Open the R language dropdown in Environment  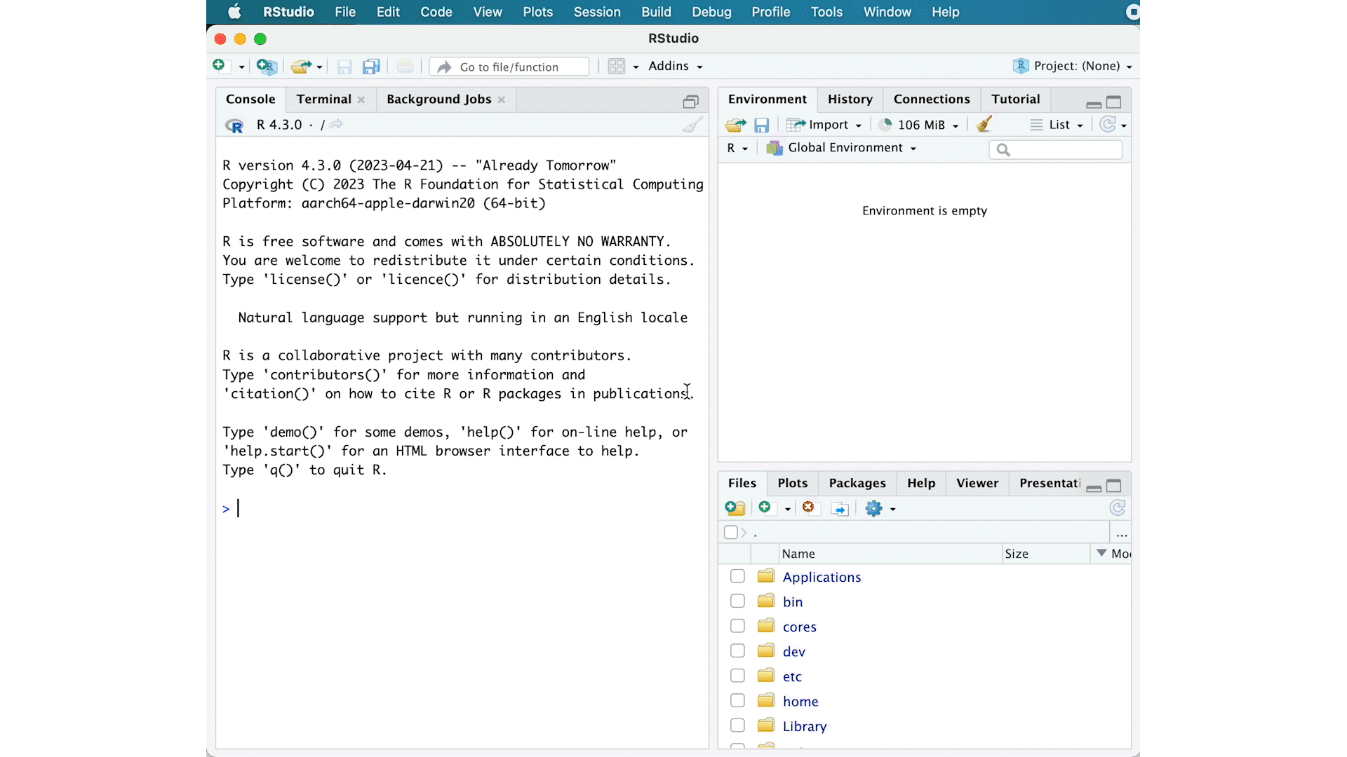737,148
